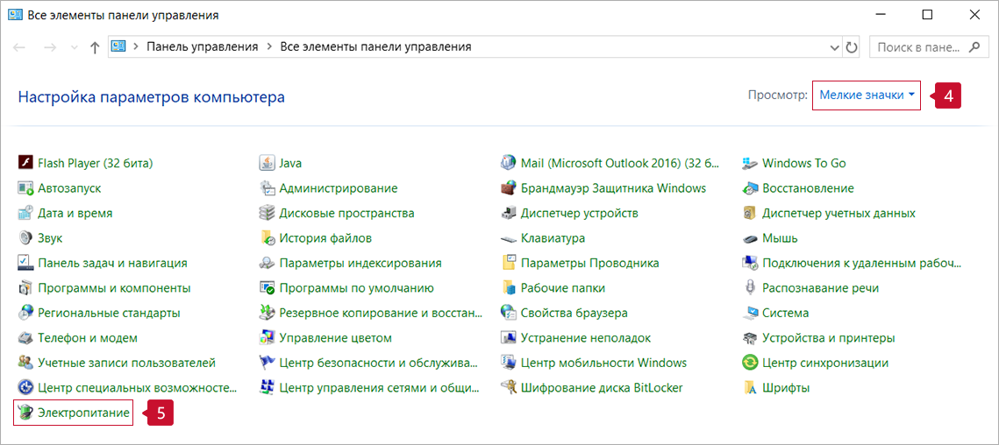Open the Программы и компоненты link

click(114, 288)
